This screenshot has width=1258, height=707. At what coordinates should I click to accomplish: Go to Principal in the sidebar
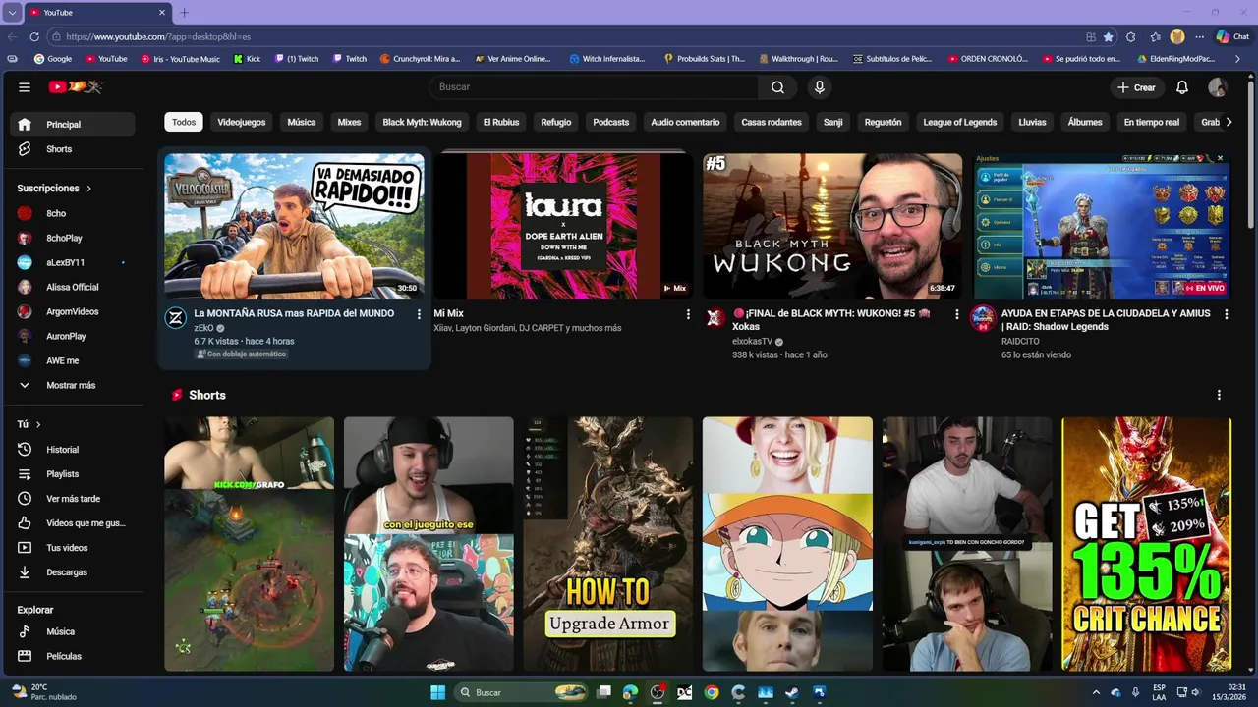(x=73, y=125)
